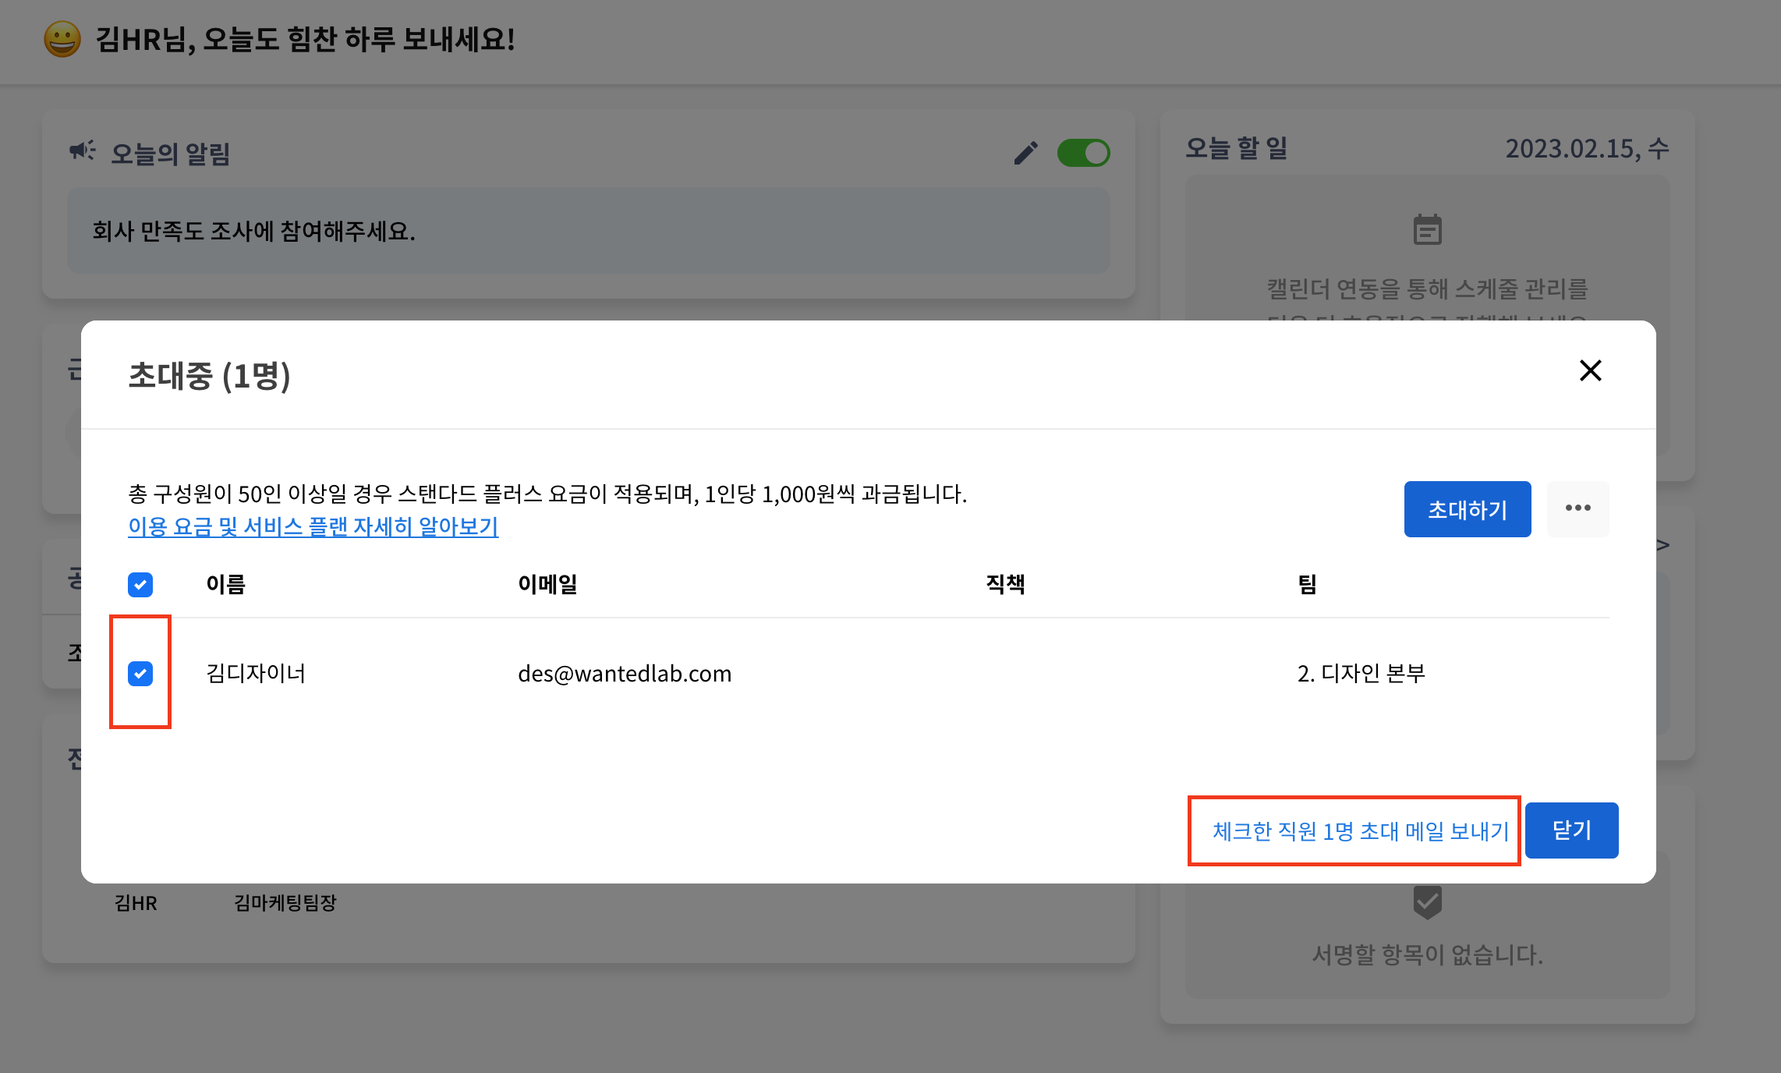Screen dimensions: 1781x1073
Task: Click the megaphone icon beside 오늘의 알림
Action: point(82,151)
